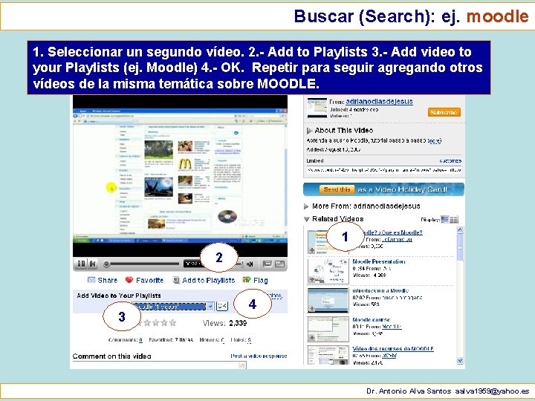The height and width of the screenshot is (401, 535).
Task: Switch player to full screen icon
Action: [279, 264]
